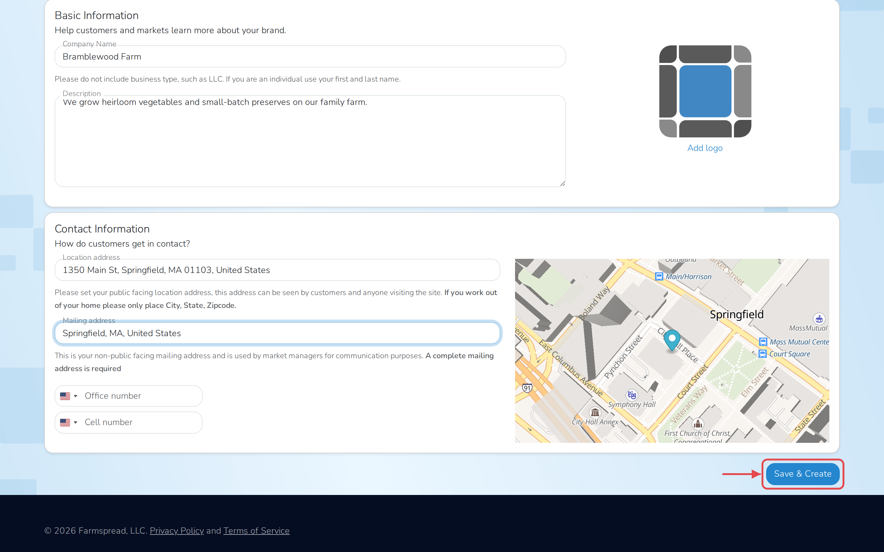Click the Description resize handle corner
The height and width of the screenshot is (552, 884).
coord(563,184)
